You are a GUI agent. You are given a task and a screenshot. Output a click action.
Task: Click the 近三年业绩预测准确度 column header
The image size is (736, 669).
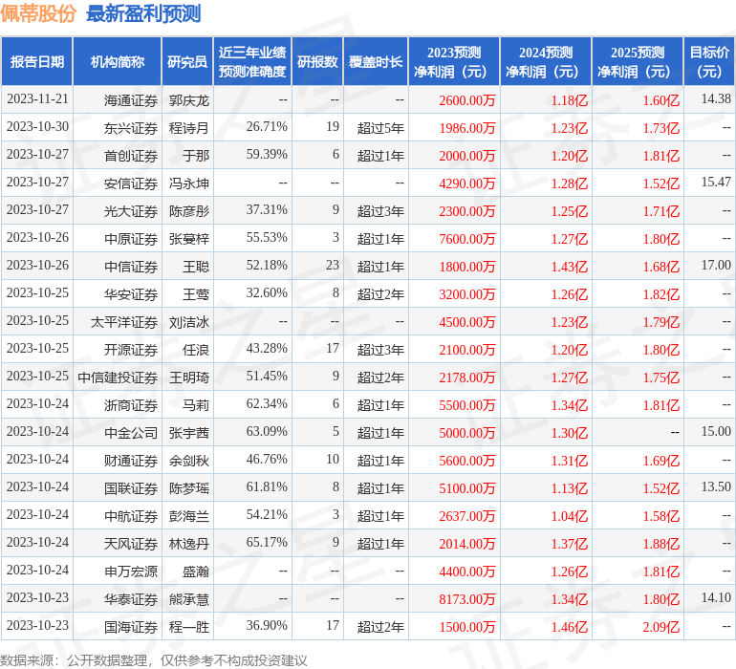point(252,61)
